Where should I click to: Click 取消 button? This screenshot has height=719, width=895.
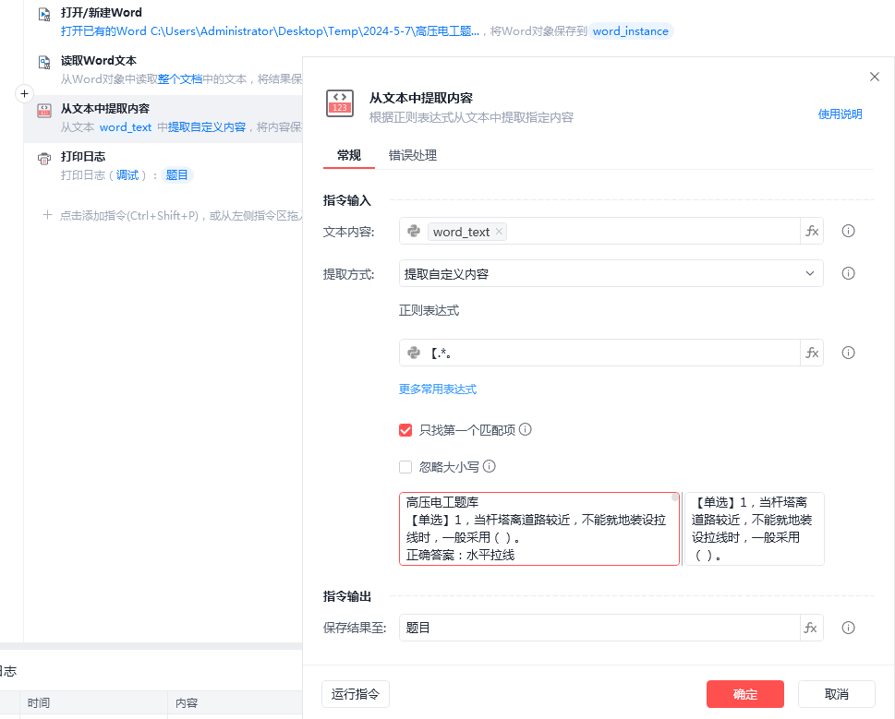point(836,694)
